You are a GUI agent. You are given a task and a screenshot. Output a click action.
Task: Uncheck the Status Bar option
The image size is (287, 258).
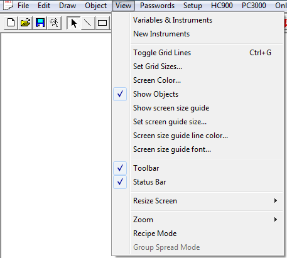(198, 182)
